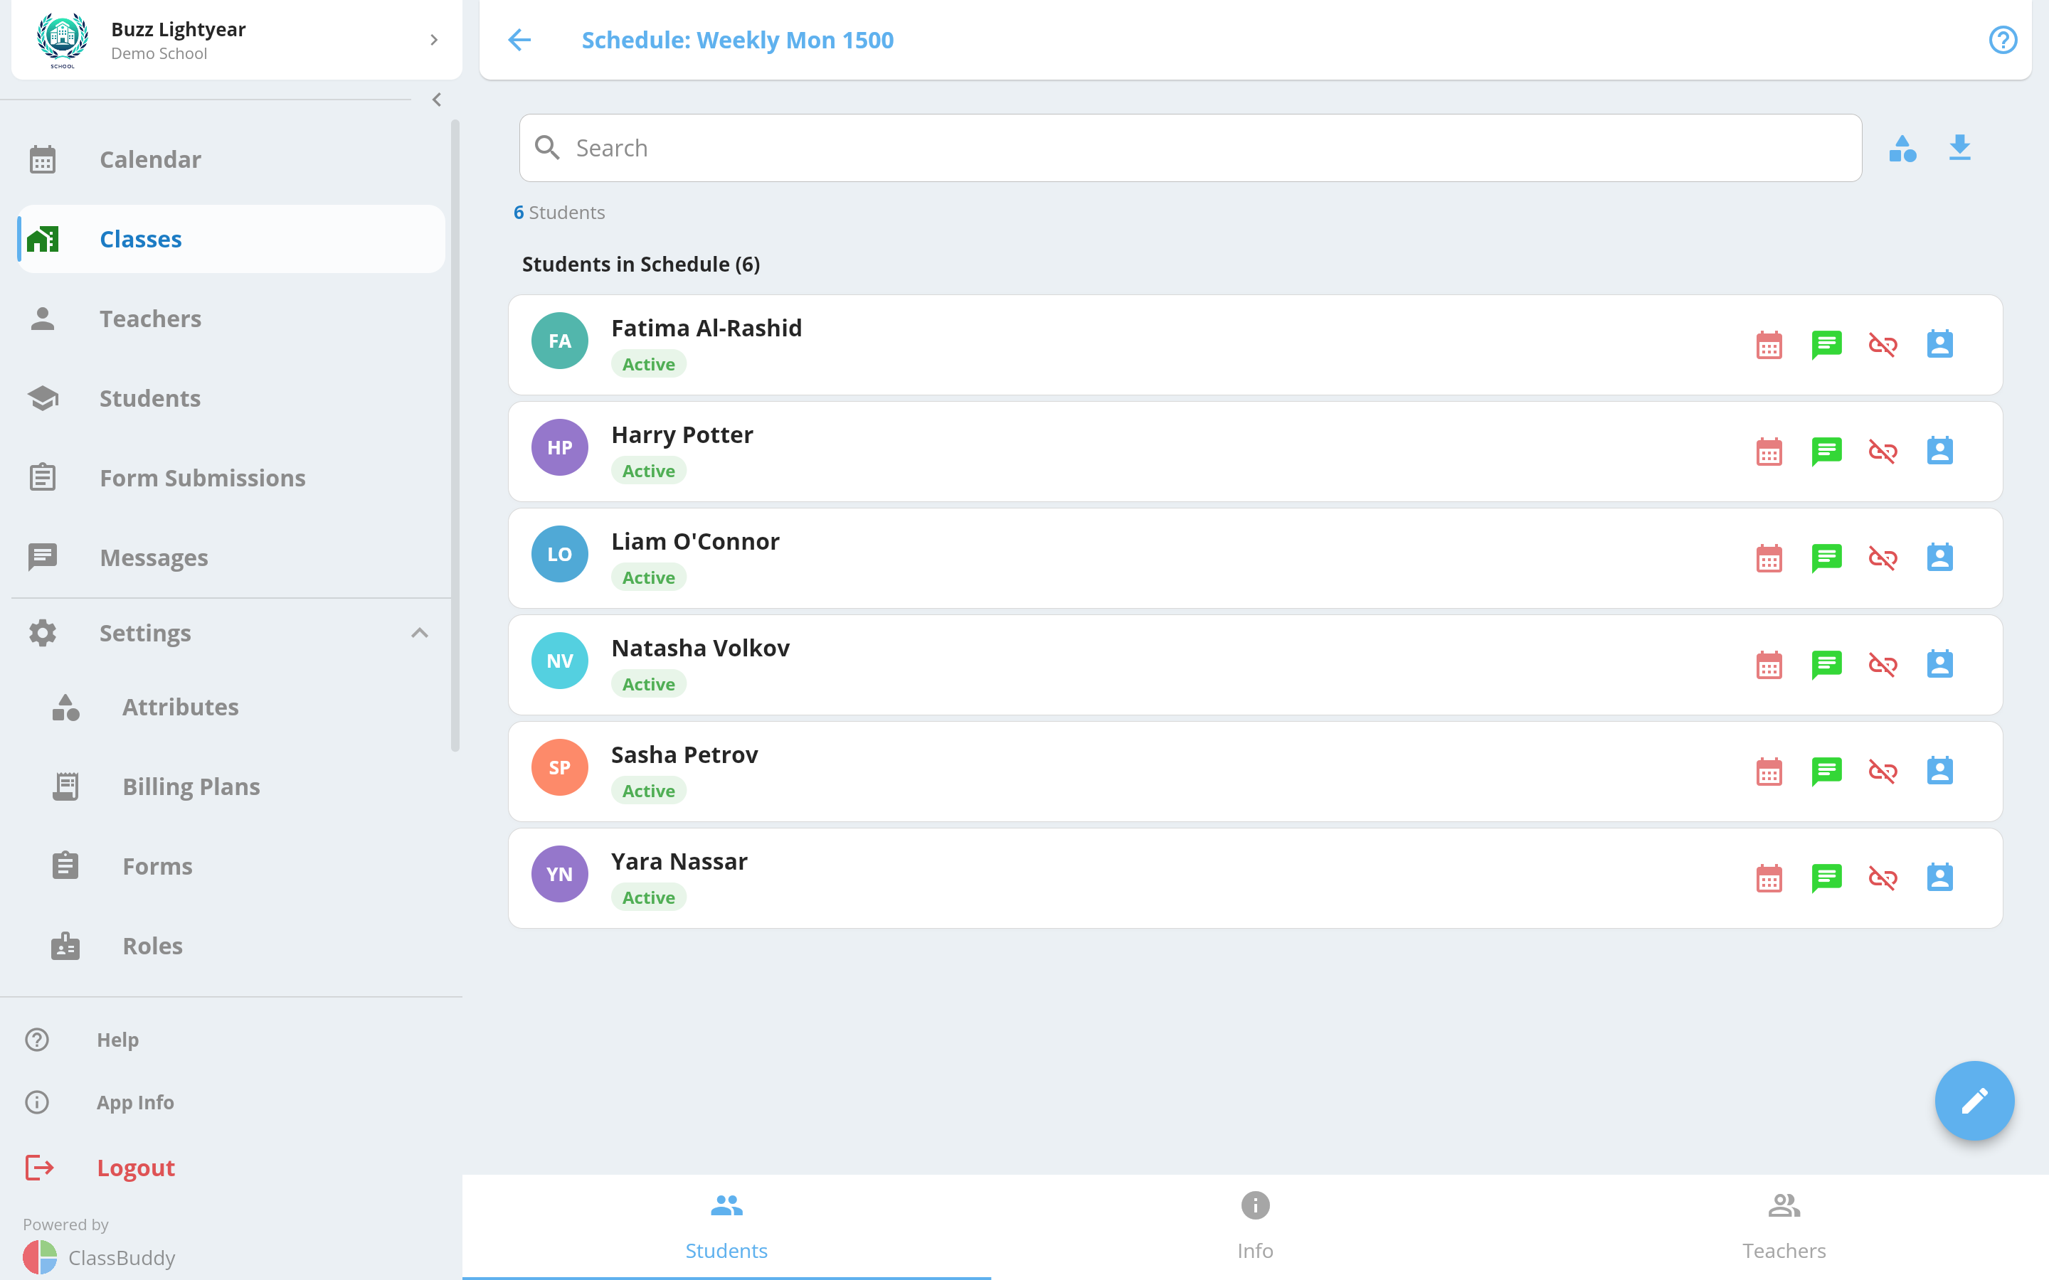
Task: Open Natasha Volkov's profile card icon
Action: (x=1939, y=665)
